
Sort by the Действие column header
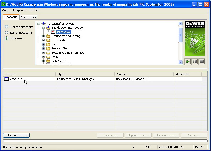pyautogui.click(x=188, y=74)
